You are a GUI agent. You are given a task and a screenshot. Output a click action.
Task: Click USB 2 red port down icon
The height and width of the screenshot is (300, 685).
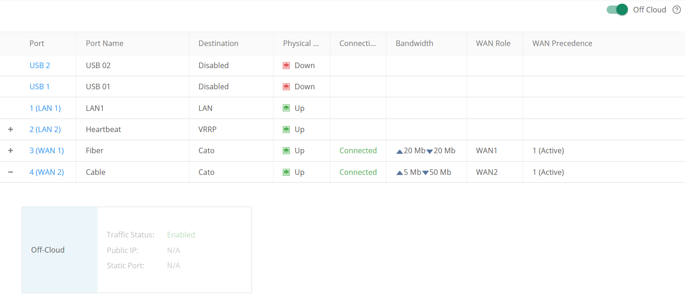click(x=286, y=65)
